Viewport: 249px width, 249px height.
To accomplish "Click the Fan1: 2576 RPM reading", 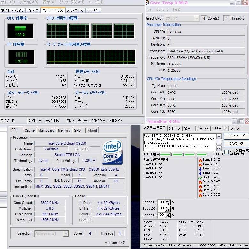I will click(x=156, y=160).
